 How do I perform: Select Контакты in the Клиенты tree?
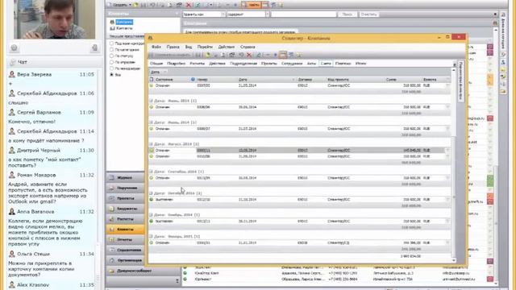(124, 28)
